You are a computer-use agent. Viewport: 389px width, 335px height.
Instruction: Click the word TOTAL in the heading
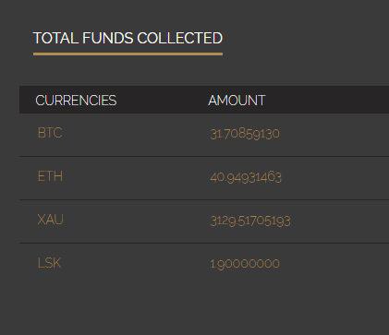point(55,38)
